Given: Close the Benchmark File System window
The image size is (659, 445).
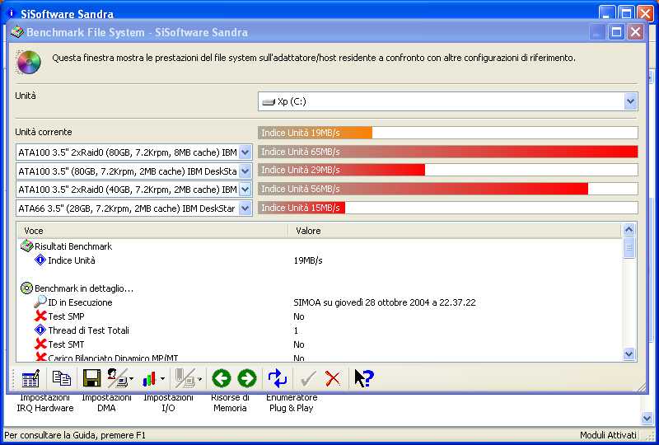Looking at the screenshot, I should pos(636,32).
